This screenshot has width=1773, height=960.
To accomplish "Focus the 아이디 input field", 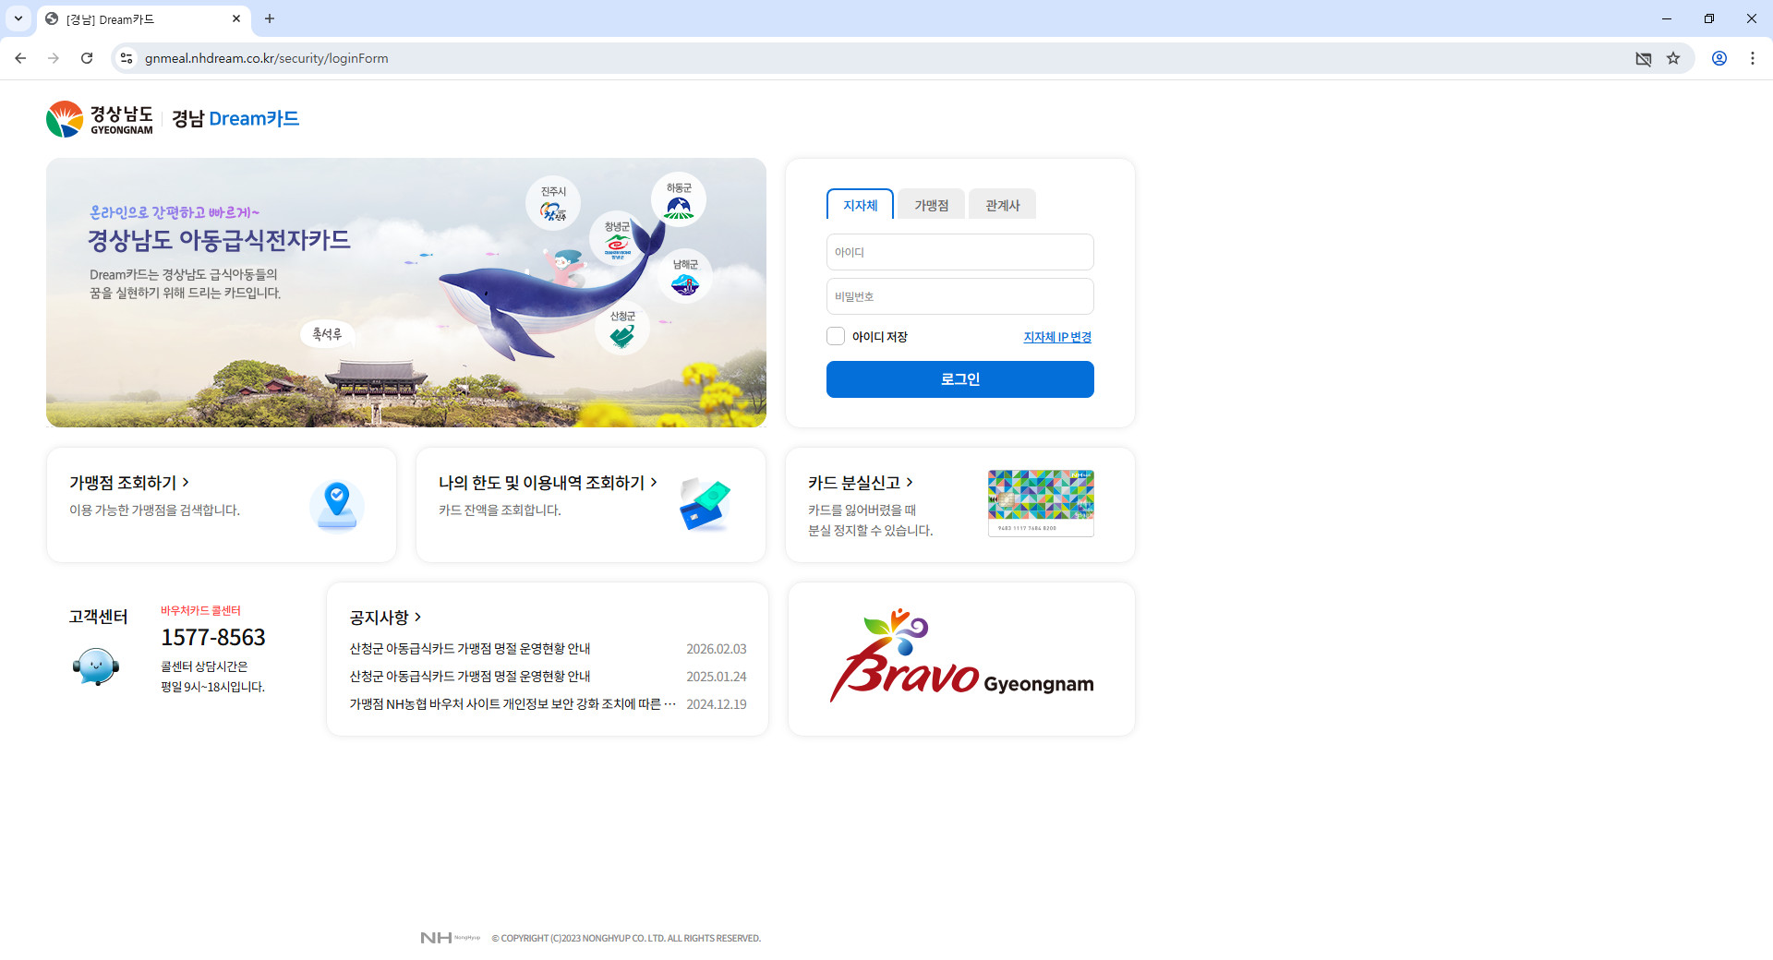I will click(960, 252).
